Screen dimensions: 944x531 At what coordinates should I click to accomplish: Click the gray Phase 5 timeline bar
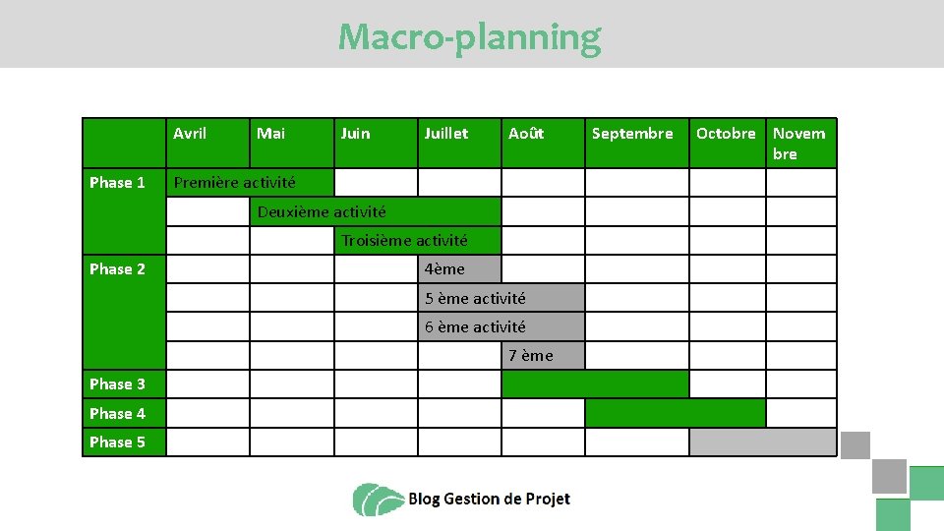click(x=763, y=442)
